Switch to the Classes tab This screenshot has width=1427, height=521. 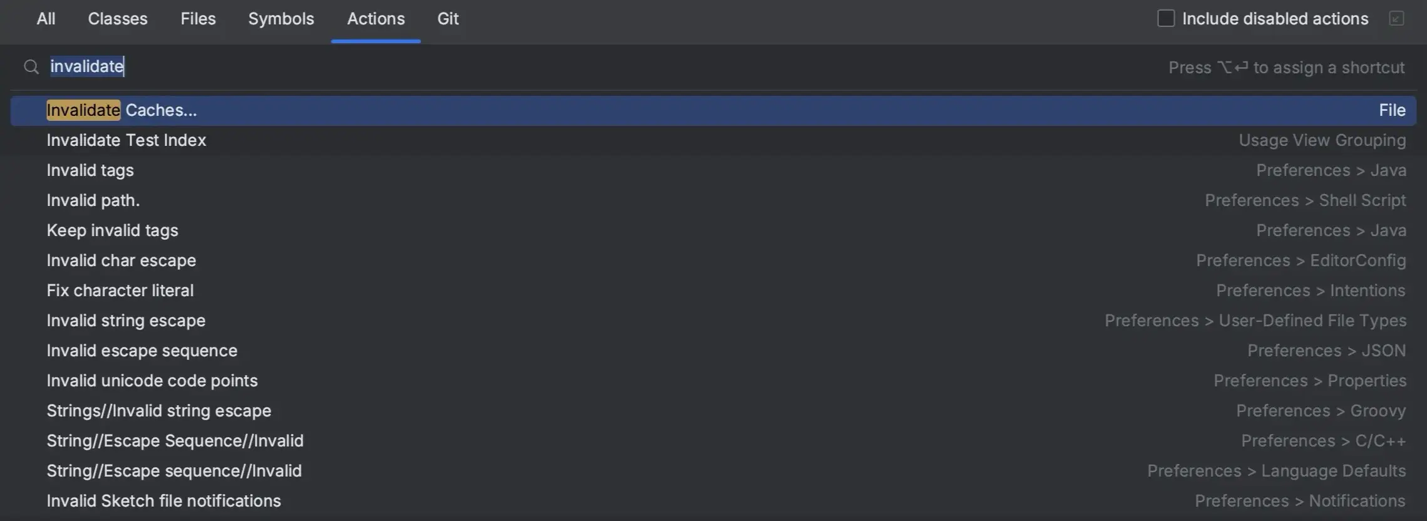118,18
